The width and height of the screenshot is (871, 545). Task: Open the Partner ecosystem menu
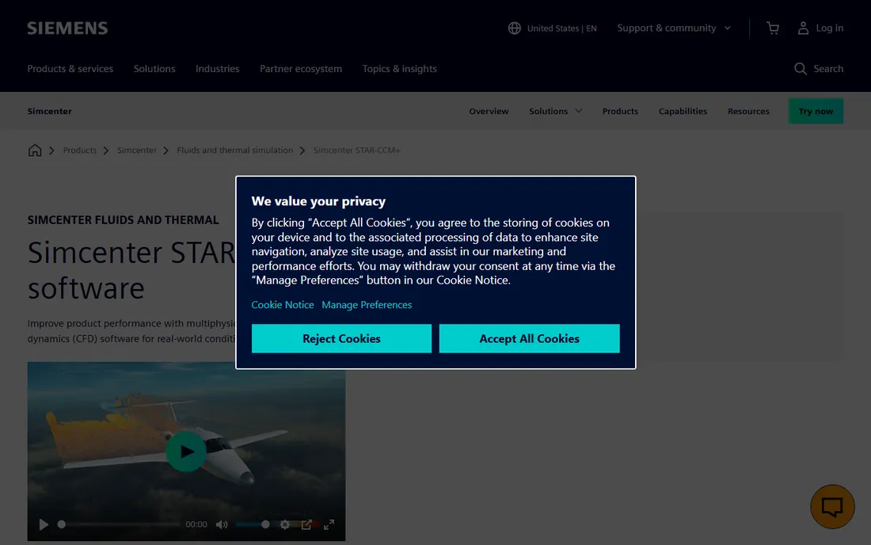tap(301, 68)
